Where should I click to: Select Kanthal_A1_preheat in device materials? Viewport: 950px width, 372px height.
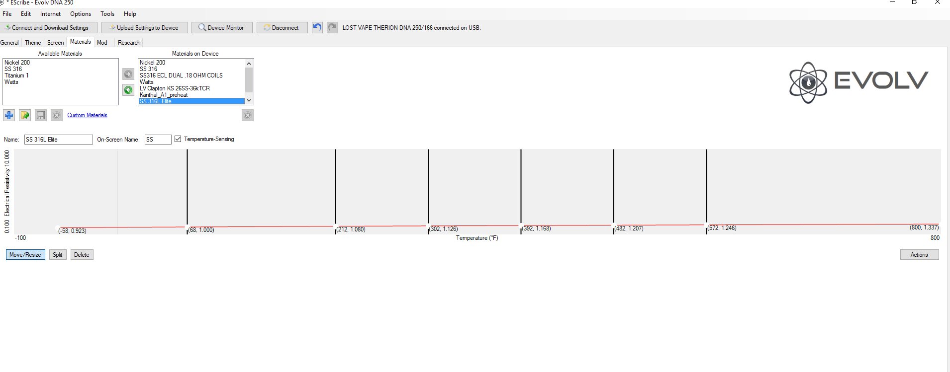click(x=164, y=95)
